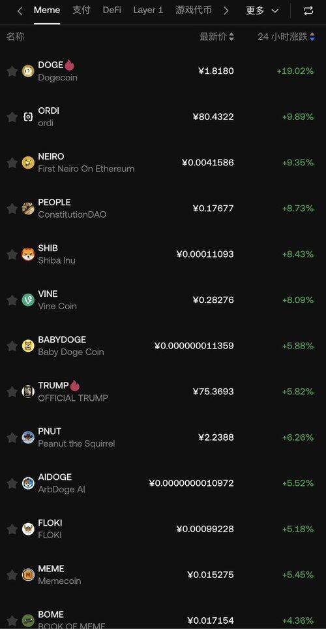The height and width of the screenshot is (629, 326).
Task: Go back with left chevron arrow
Action: (20, 11)
